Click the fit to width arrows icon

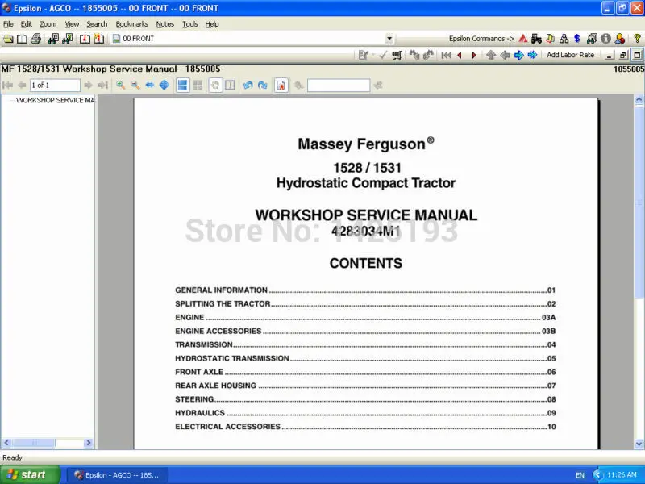[150, 86]
